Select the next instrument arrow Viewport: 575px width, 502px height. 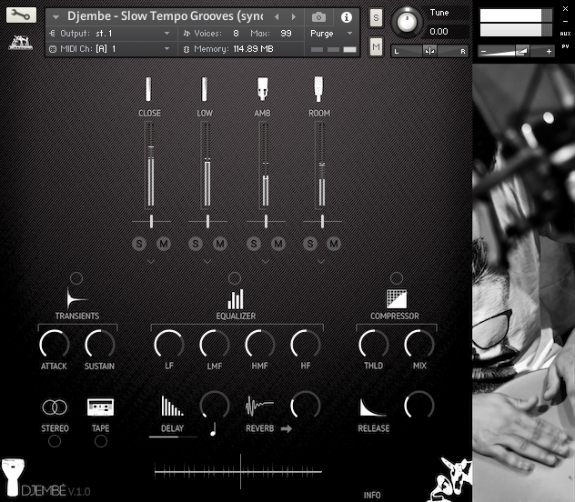[x=293, y=17]
